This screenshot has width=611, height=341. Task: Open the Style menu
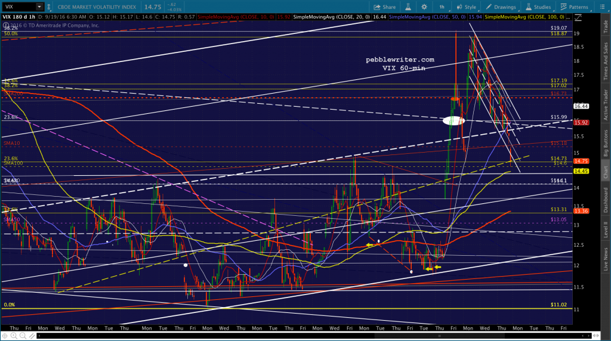[467, 7]
